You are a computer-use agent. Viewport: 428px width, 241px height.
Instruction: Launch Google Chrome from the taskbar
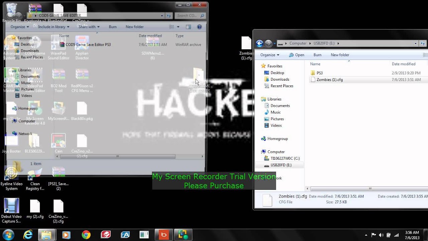tap(86, 235)
